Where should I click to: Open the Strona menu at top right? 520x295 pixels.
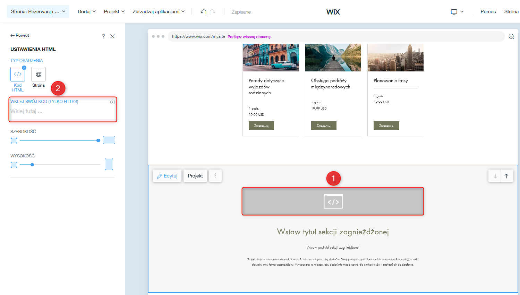pyautogui.click(x=511, y=11)
